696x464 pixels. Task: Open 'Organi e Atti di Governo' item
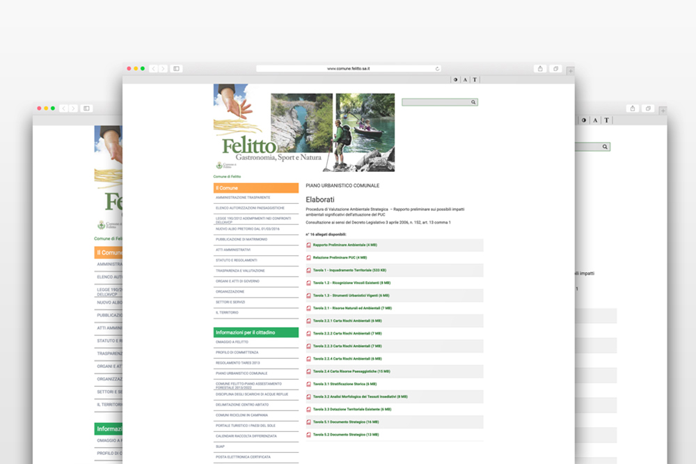pos(237,281)
